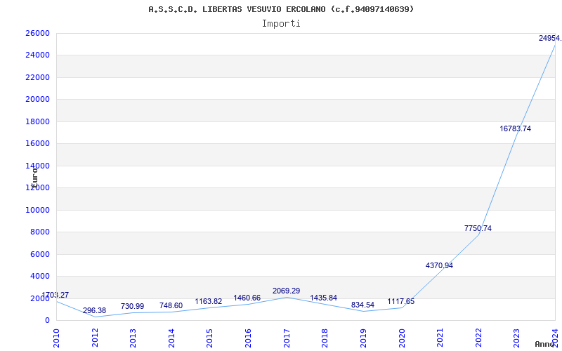562x351 pixels.
Task: Click the 2017 x-axis year label
Action: [x=287, y=338]
